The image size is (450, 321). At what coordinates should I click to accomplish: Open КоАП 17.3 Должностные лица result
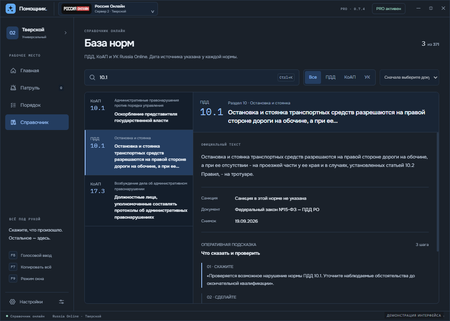[139, 201]
